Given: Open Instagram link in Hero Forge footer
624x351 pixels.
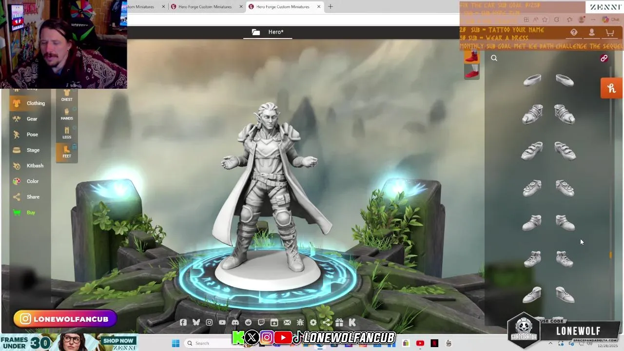Looking at the screenshot, I should click(x=209, y=322).
